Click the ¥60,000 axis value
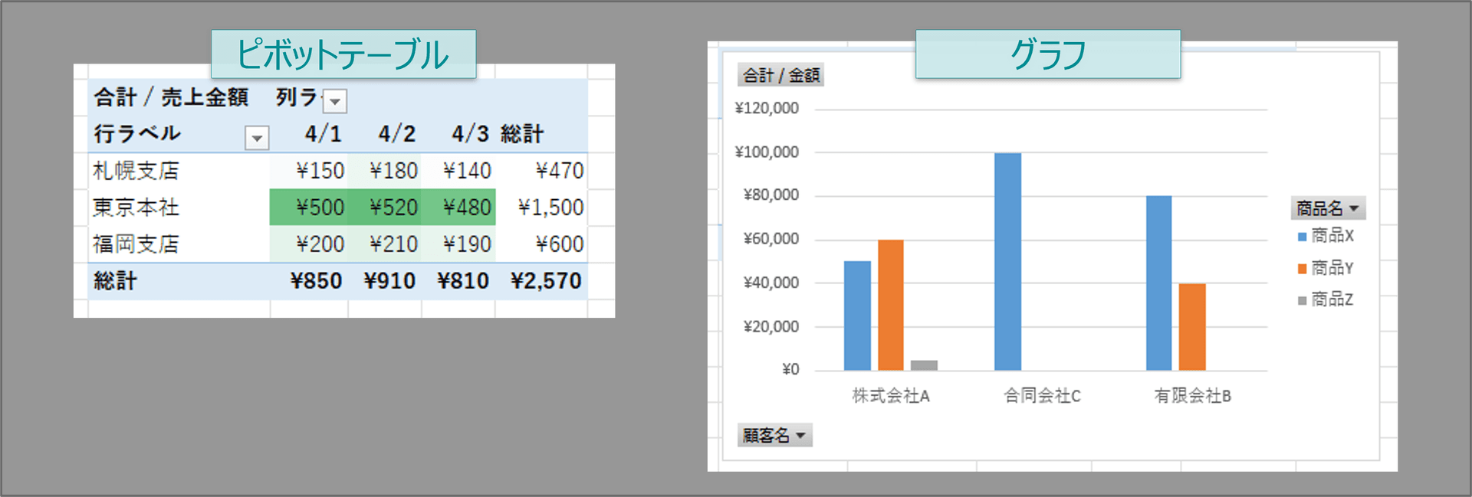Screen dimensions: 1472x497 pyautogui.click(x=771, y=239)
